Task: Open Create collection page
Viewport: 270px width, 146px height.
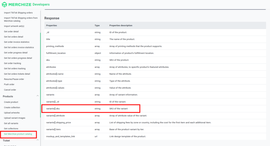Action: click(12, 108)
